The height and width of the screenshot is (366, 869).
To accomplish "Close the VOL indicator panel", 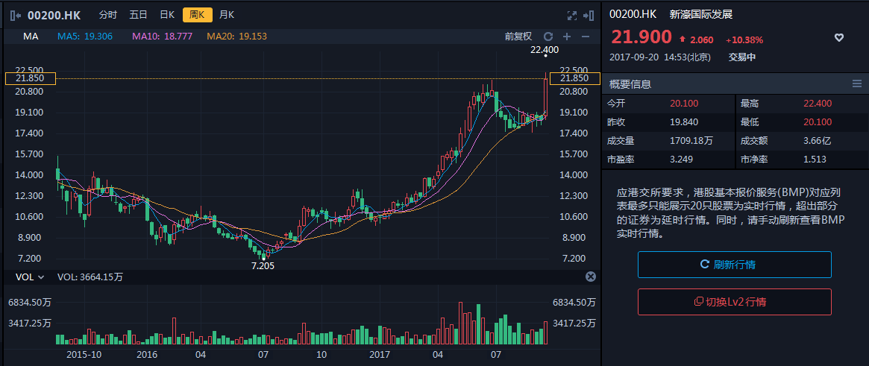I will tap(590, 277).
